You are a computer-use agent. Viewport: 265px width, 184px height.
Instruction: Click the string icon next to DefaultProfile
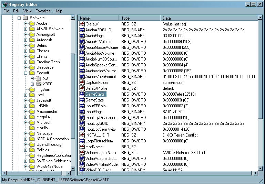tap(82, 88)
